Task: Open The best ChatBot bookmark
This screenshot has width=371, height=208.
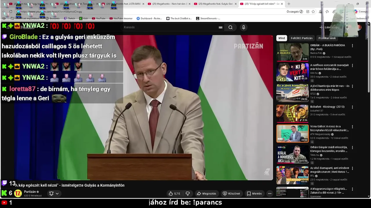Action: [x=179, y=18]
